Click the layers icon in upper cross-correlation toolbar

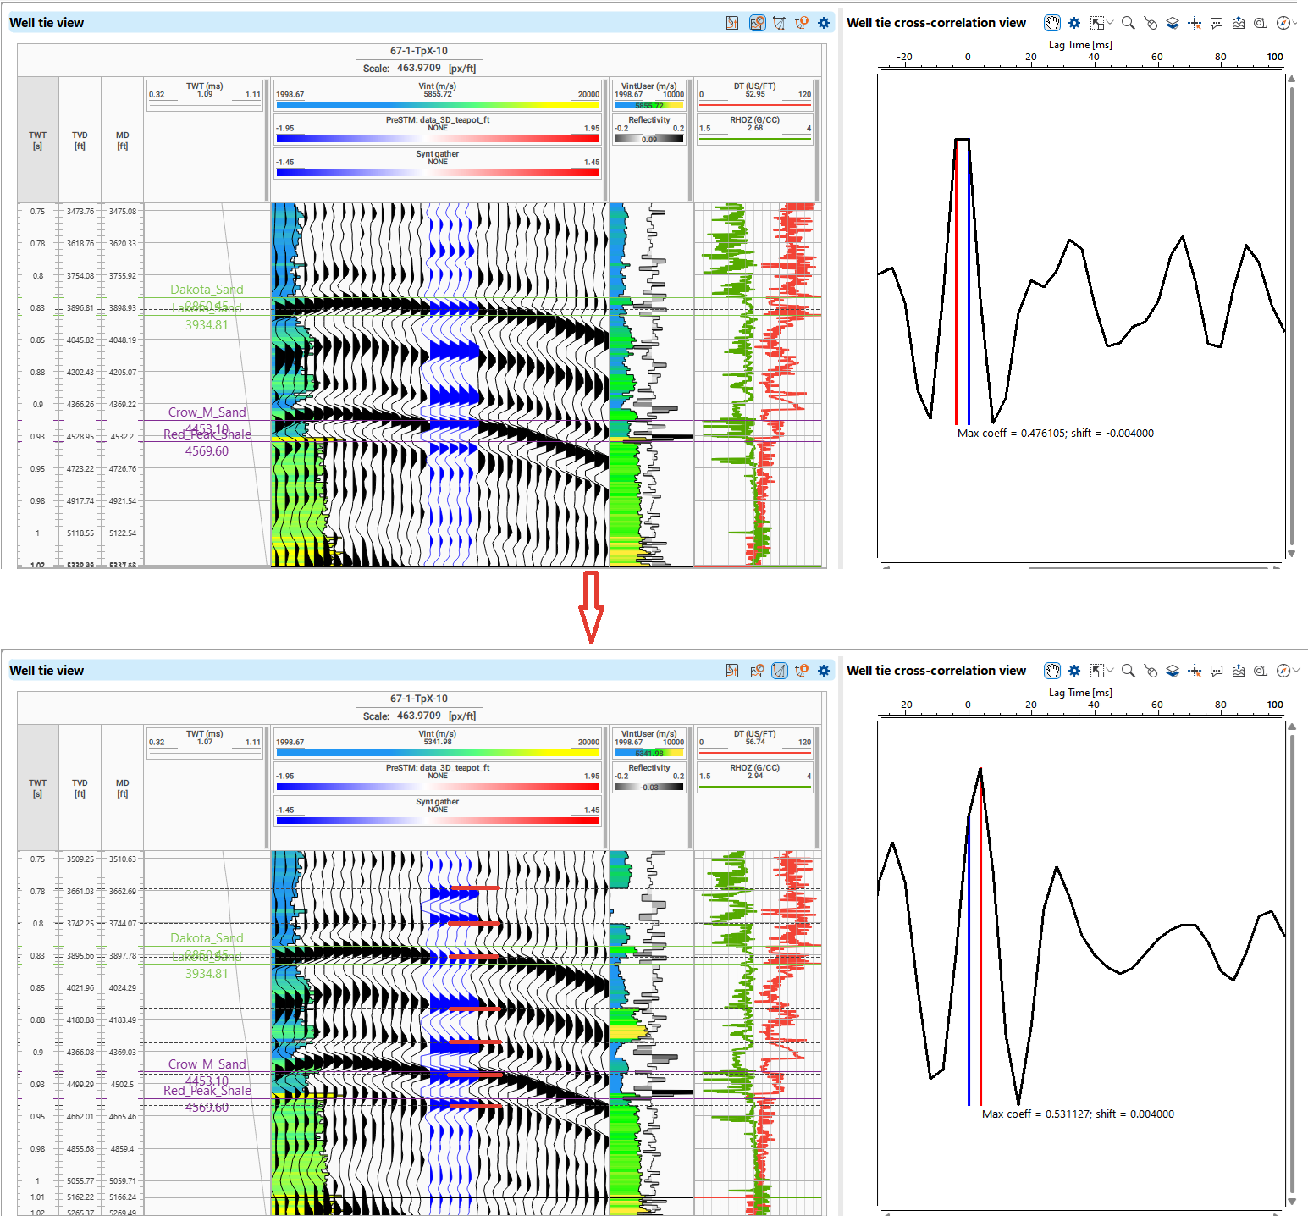tap(1173, 23)
